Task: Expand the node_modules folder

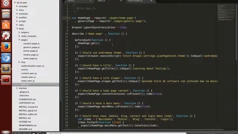Action: pos(19,36)
